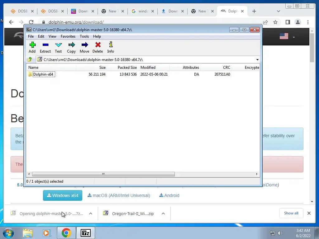Sort by Packed Size column header

[123, 68]
